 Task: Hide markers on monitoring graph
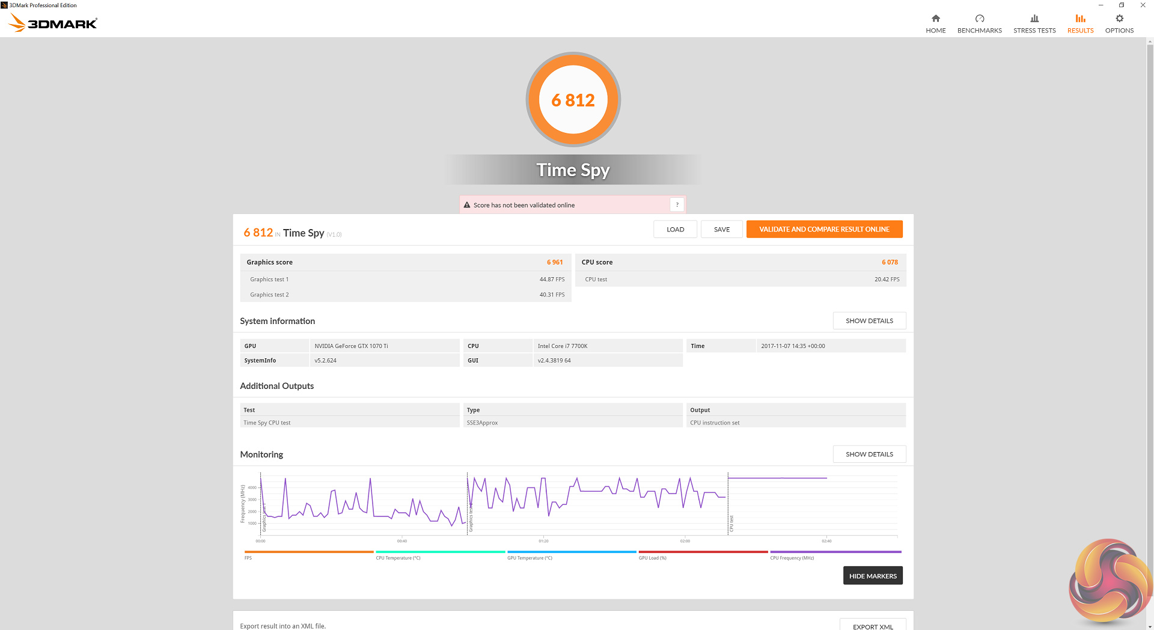pyautogui.click(x=872, y=576)
